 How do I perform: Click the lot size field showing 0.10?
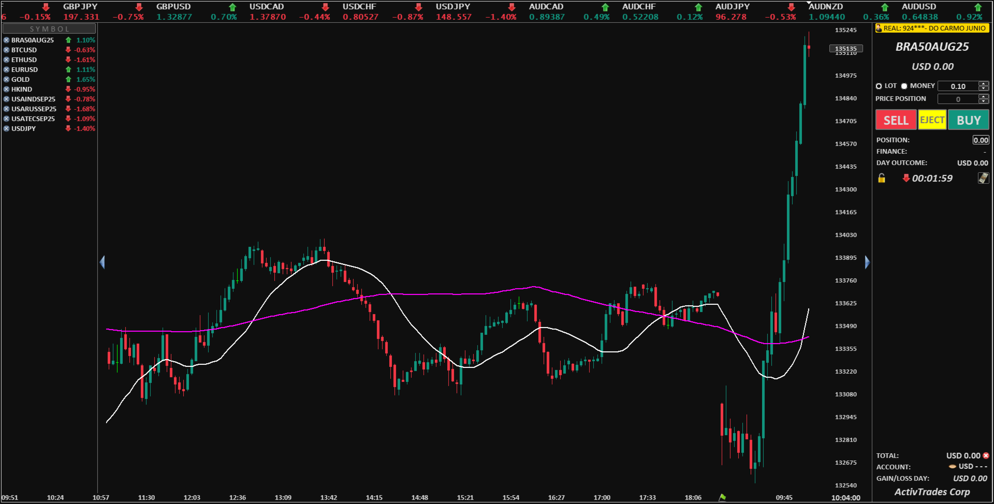[958, 86]
